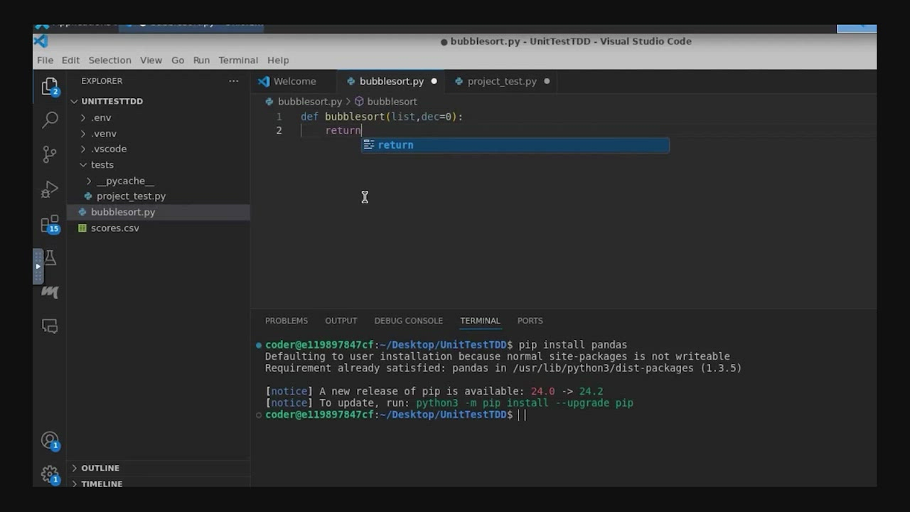
Task: Open the Terminal menu
Action: tap(237, 60)
